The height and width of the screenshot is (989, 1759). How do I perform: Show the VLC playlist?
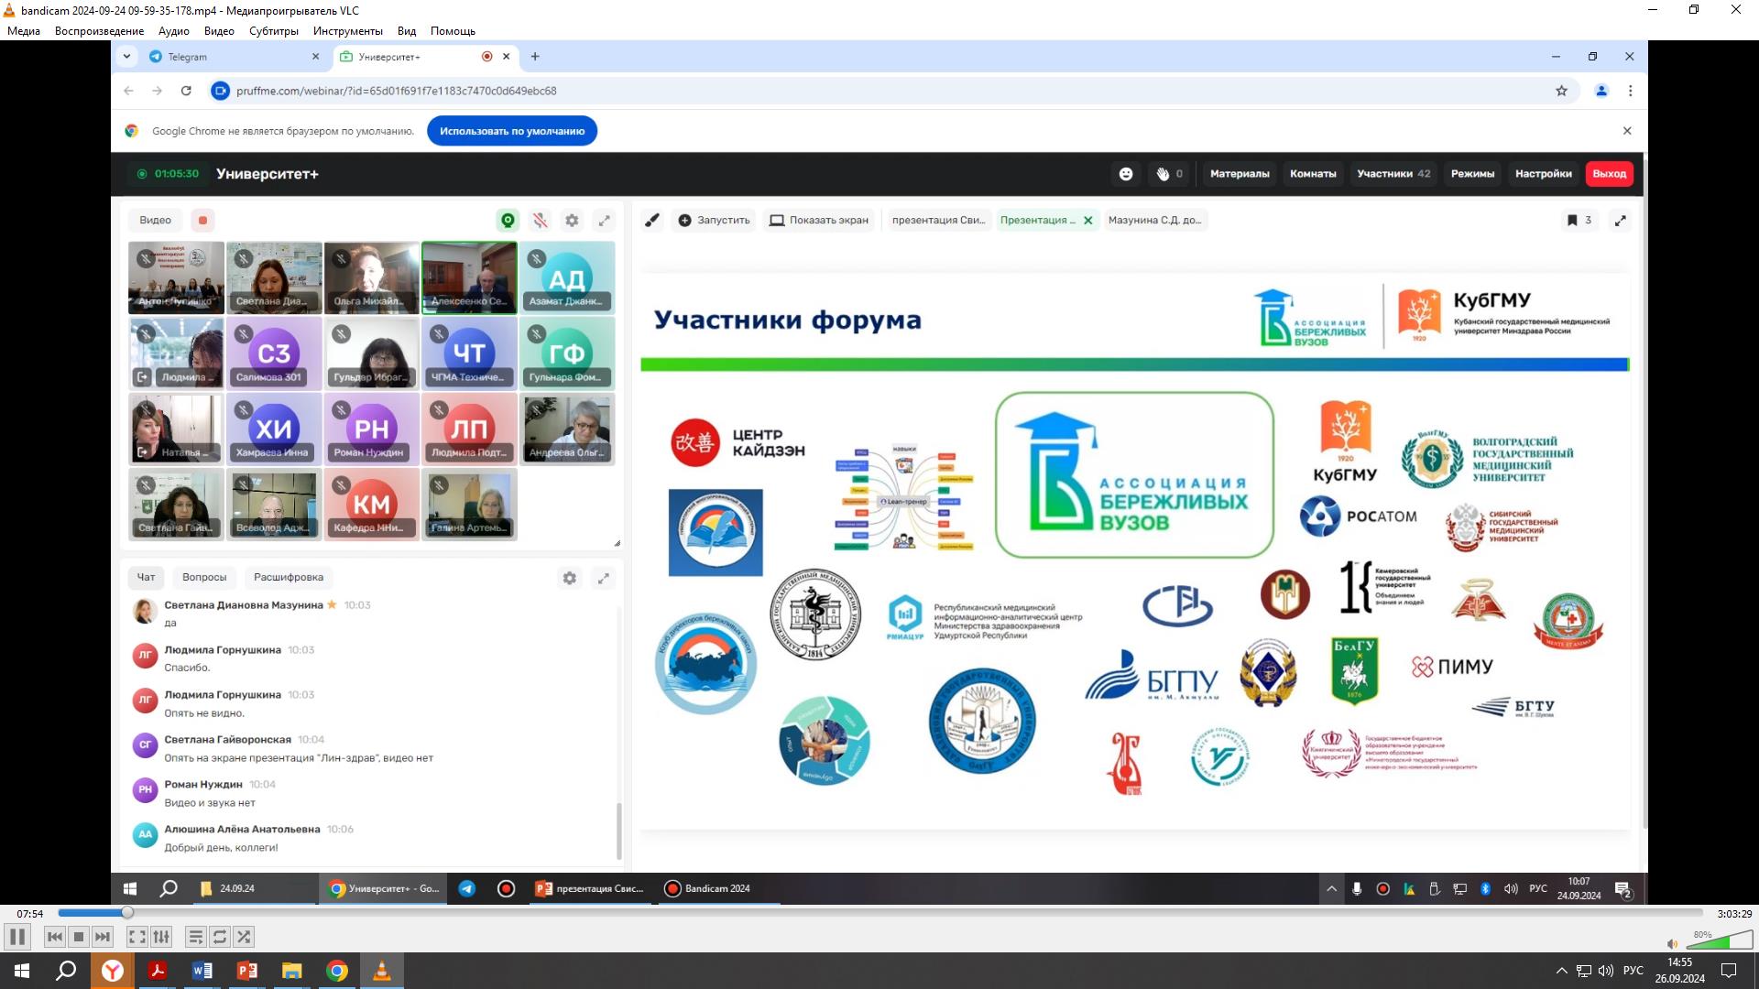tap(195, 937)
